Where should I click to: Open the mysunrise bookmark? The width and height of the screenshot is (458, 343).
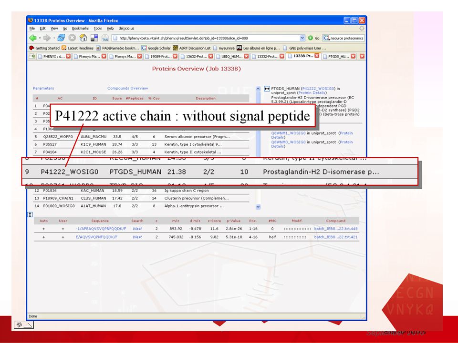click(224, 48)
